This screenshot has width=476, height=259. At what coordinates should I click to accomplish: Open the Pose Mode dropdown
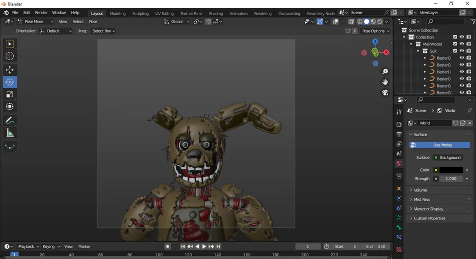click(x=35, y=22)
